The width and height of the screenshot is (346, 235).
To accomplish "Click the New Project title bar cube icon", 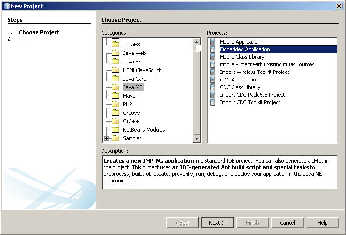I will click(7, 6).
